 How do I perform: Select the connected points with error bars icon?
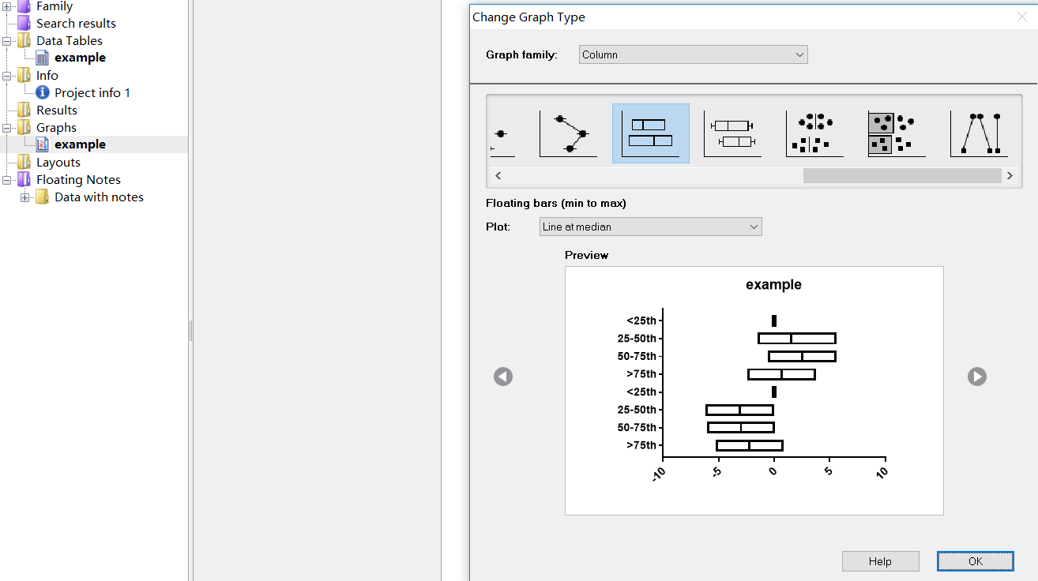tap(568, 133)
